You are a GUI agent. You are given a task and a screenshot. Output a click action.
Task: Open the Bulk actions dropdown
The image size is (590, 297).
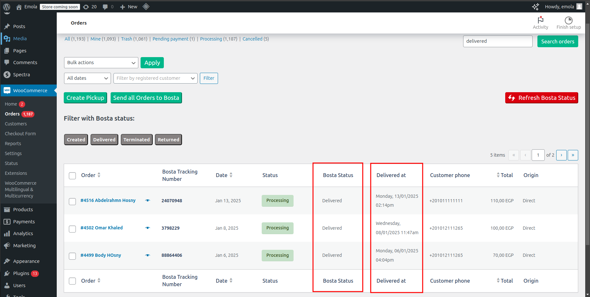pyautogui.click(x=101, y=63)
